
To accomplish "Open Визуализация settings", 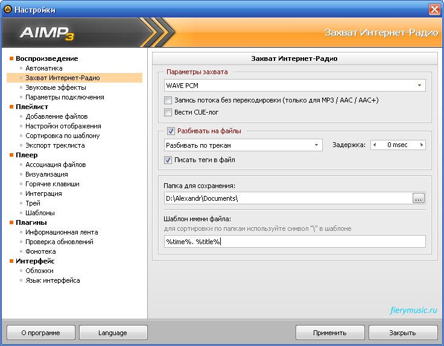I will pos(46,174).
